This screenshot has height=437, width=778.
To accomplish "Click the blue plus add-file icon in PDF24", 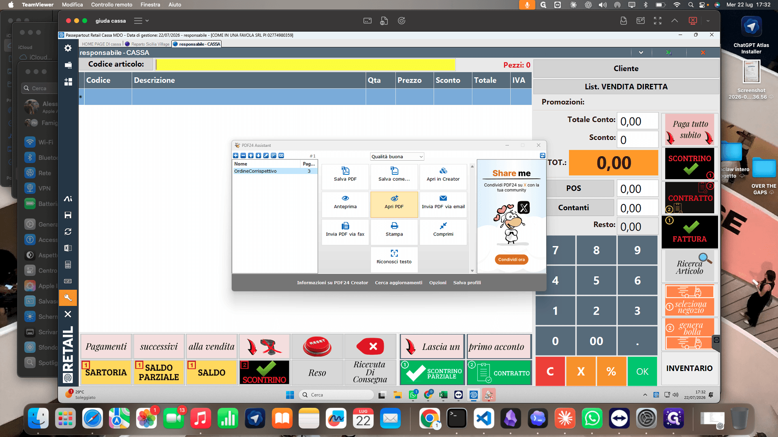I will (x=235, y=155).
